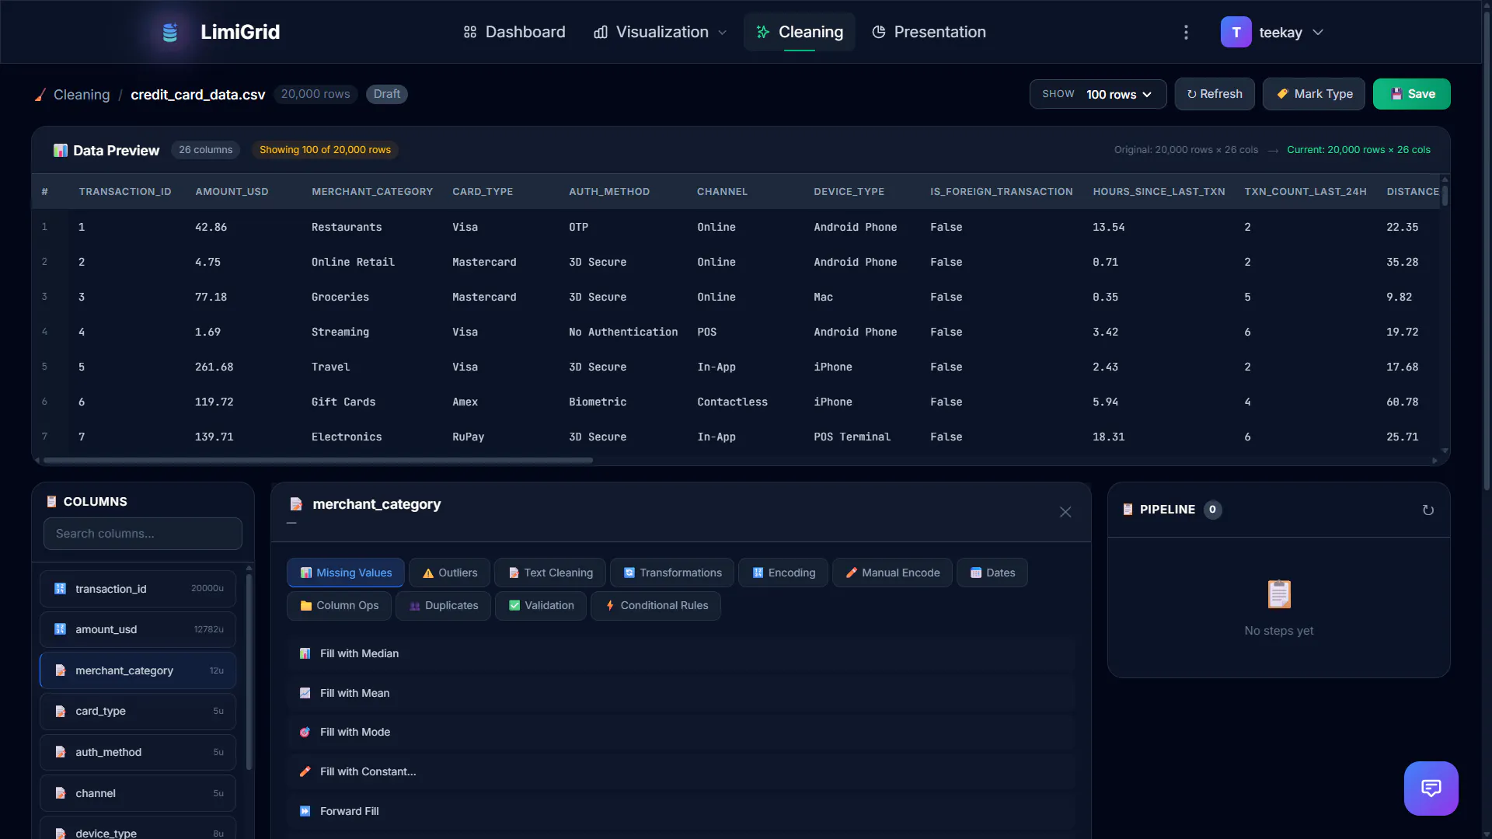Screen dimensions: 1492x839
Task: Click into the Search columns field
Action: click(143, 534)
